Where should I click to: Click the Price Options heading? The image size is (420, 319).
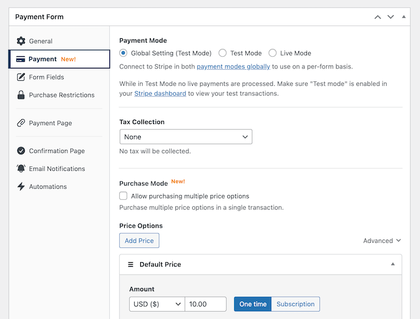pyautogui.click(x=141, y=226)
